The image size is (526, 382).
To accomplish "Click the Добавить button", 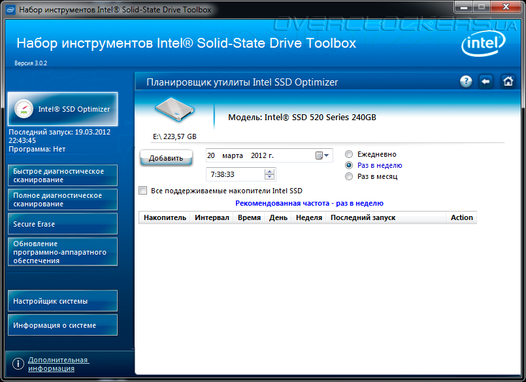I will coord(166,158).
